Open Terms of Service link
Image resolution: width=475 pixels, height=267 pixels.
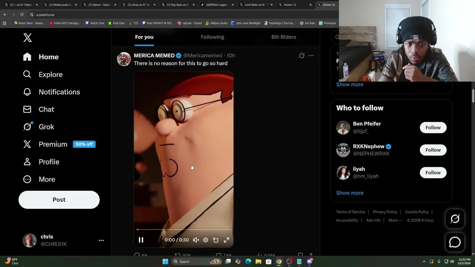click(351, 212)
